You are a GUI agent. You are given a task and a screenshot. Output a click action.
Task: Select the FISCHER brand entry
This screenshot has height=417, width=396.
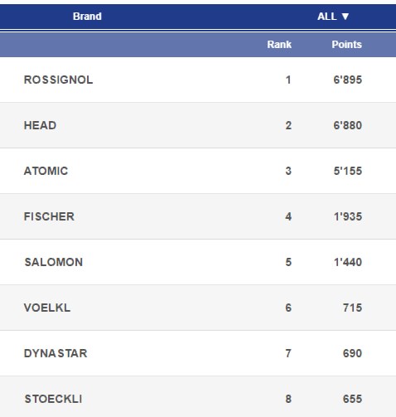coord(49,216)
